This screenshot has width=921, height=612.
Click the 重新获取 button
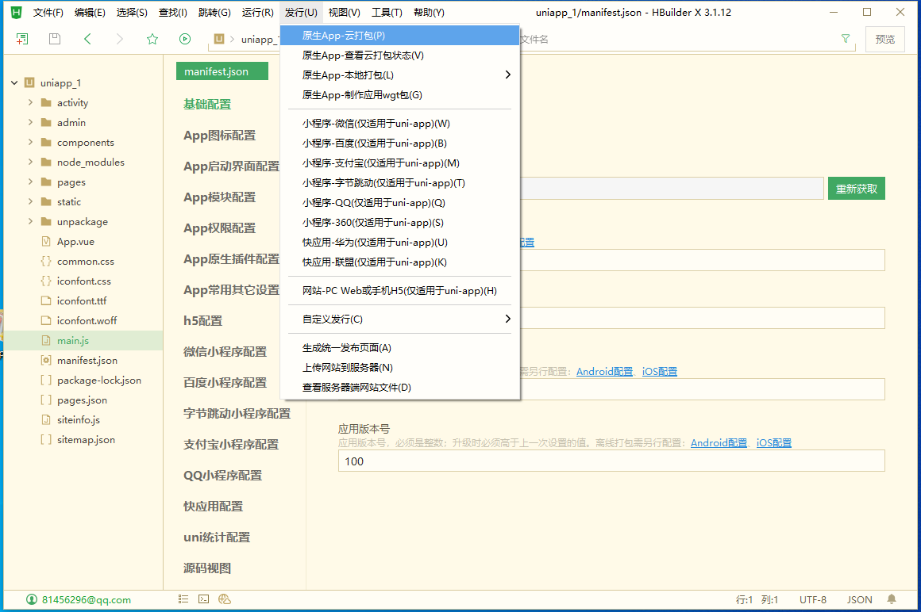856,189
